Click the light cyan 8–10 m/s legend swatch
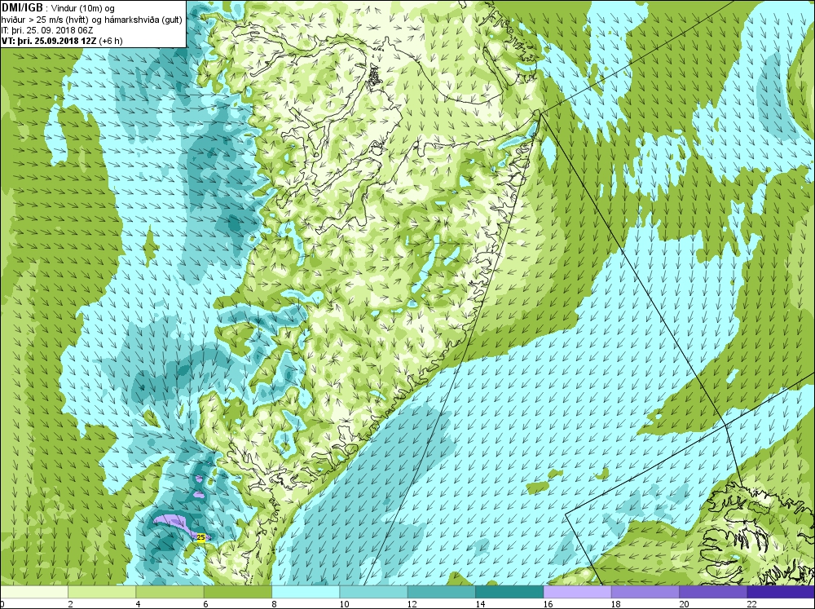815x609 pixels. [306, 592]
